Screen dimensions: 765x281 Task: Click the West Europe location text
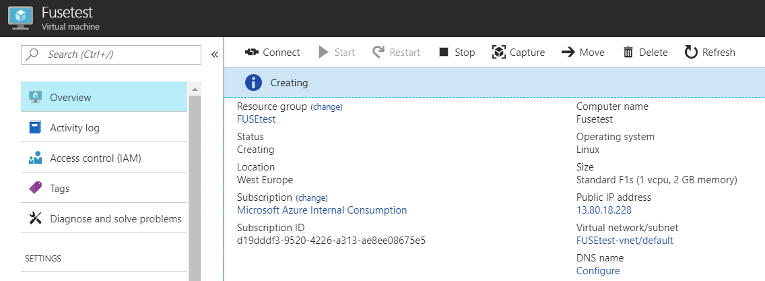coord(265,180)
